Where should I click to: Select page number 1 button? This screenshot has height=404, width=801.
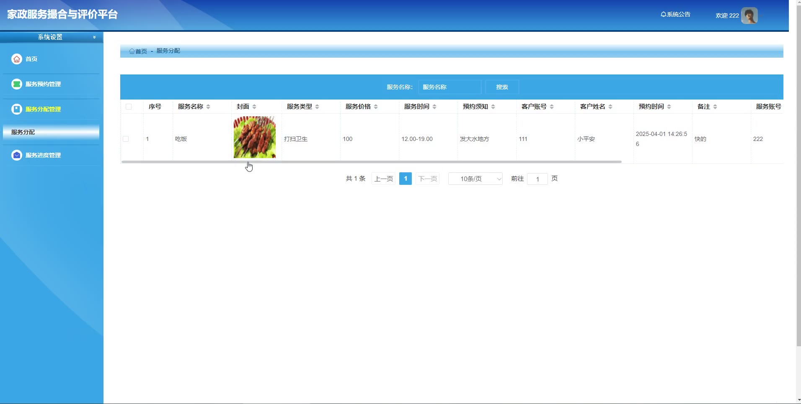[x=406, y=179]
